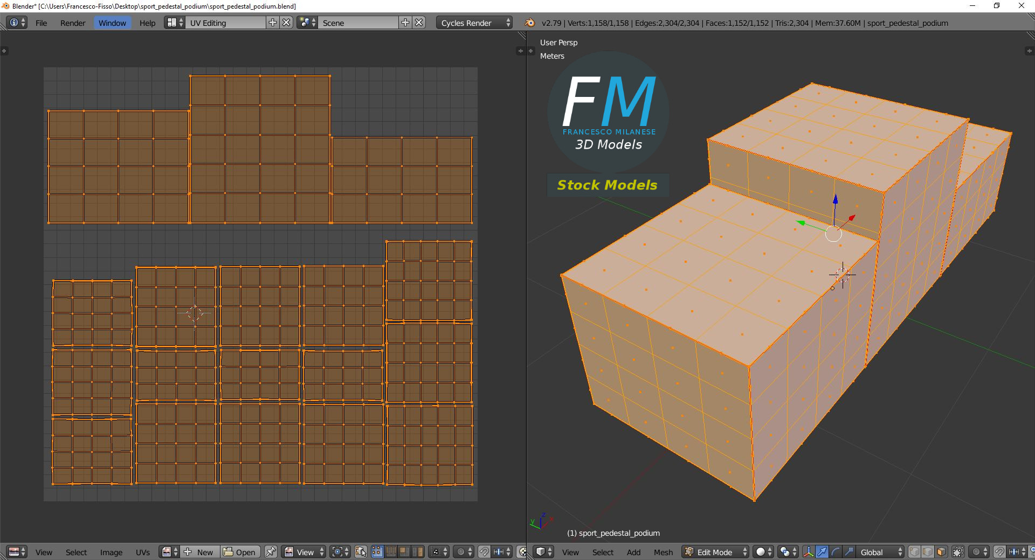
Task: Open the Edit Mode dropdown
Action: point(715,552)
